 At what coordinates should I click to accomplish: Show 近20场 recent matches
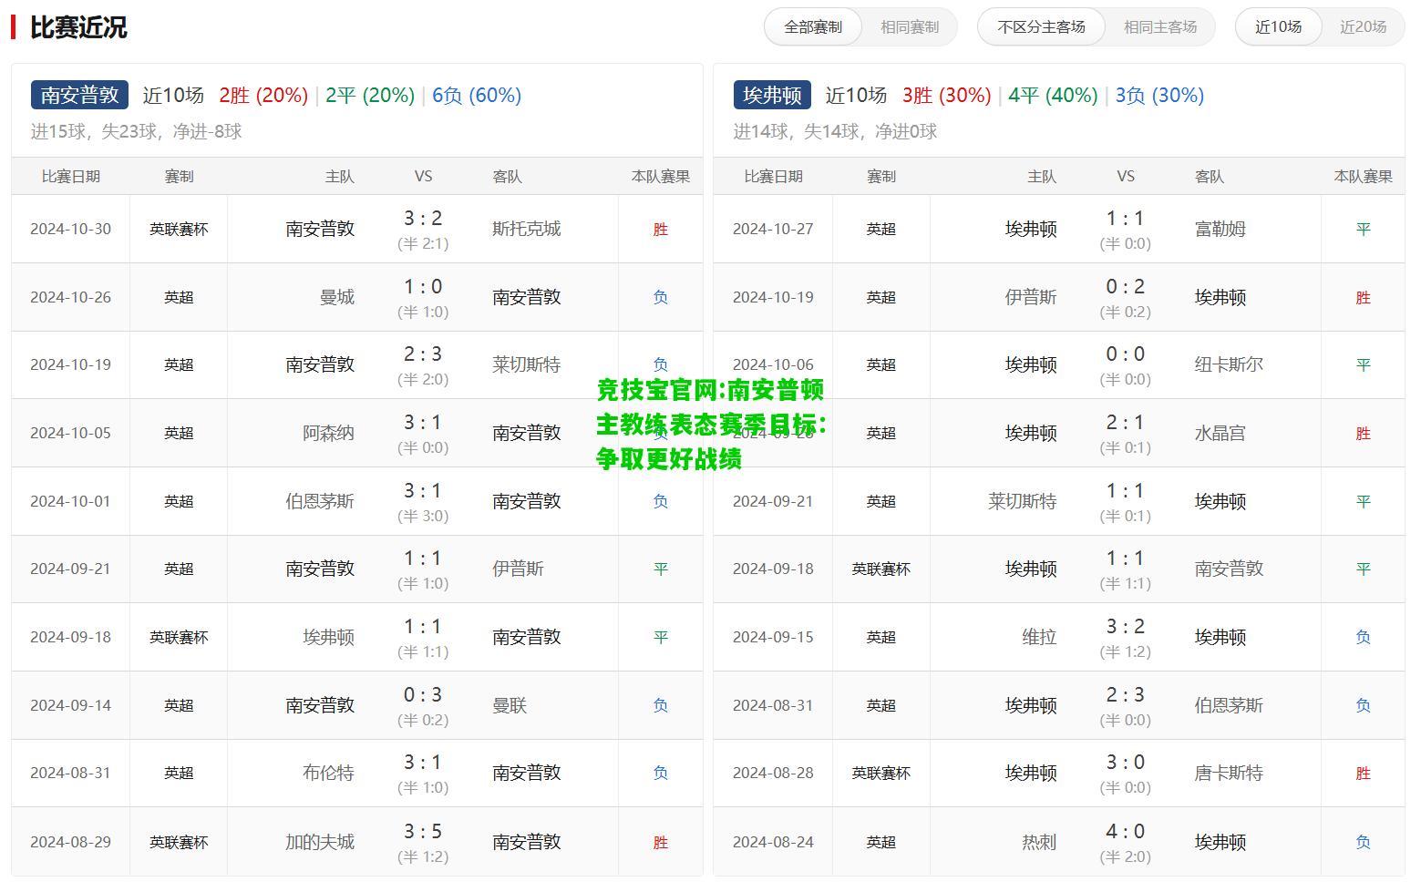pyautogui.click(x=1363, y=27)
